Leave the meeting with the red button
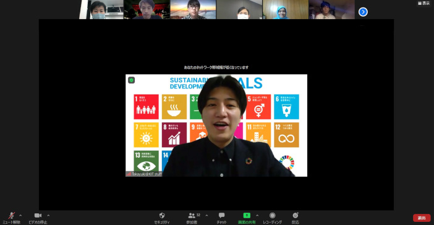 point(422,218)
